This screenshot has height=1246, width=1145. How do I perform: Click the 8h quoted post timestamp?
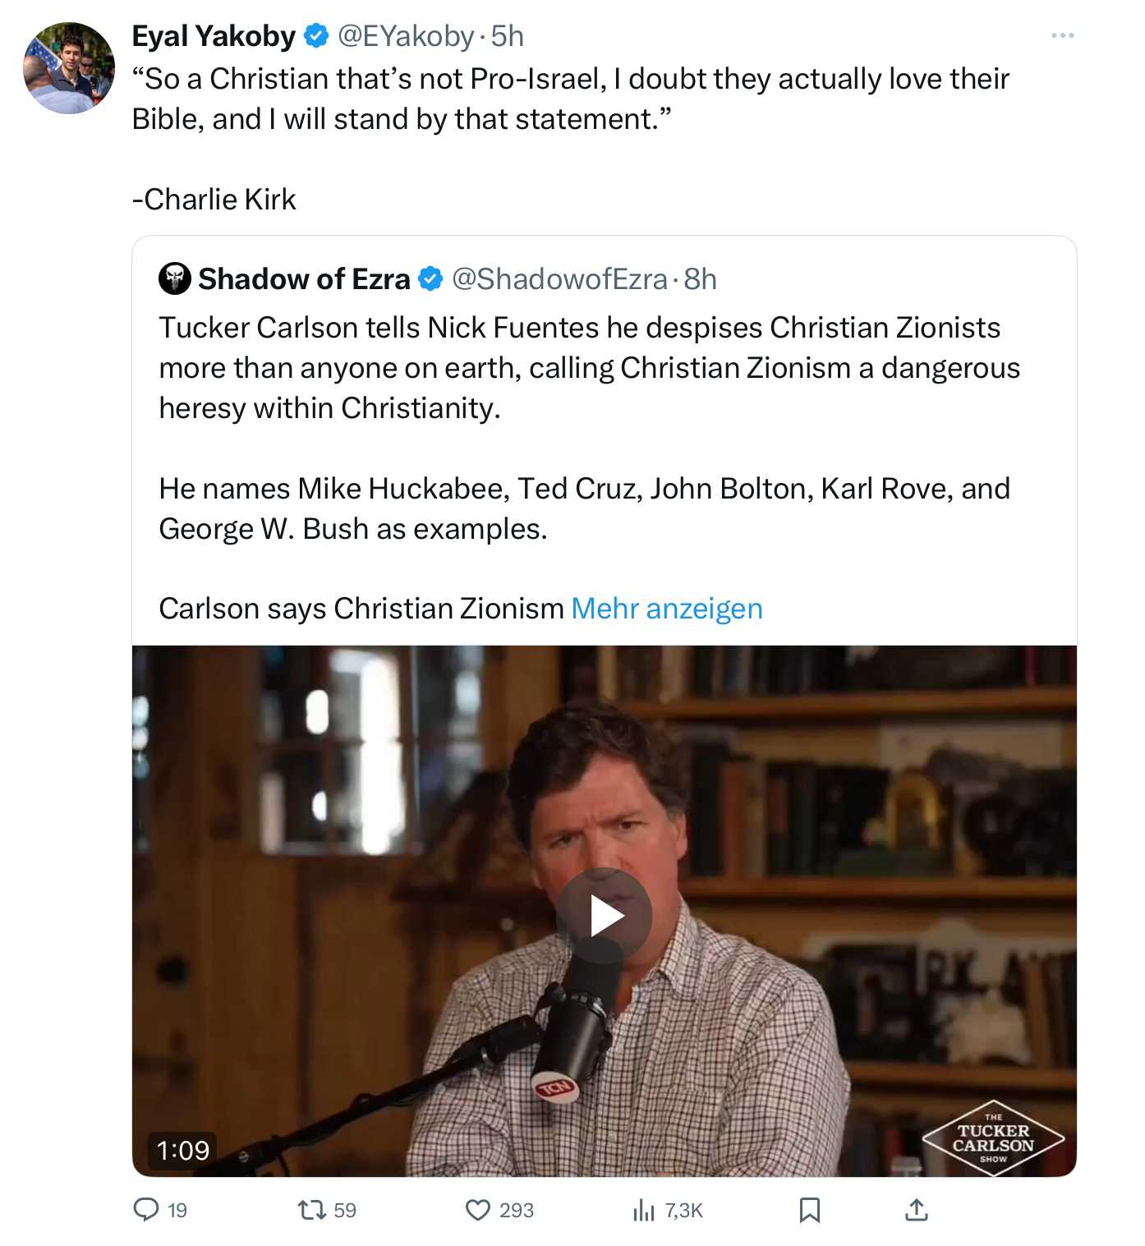pos(700,279)
